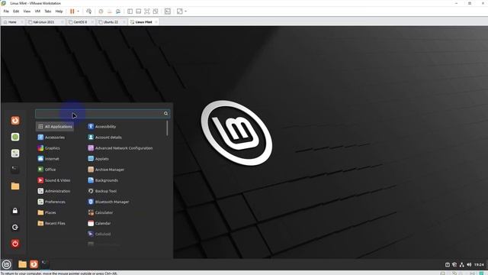Launch Firefox from the bottom panel

pos(34,264)
